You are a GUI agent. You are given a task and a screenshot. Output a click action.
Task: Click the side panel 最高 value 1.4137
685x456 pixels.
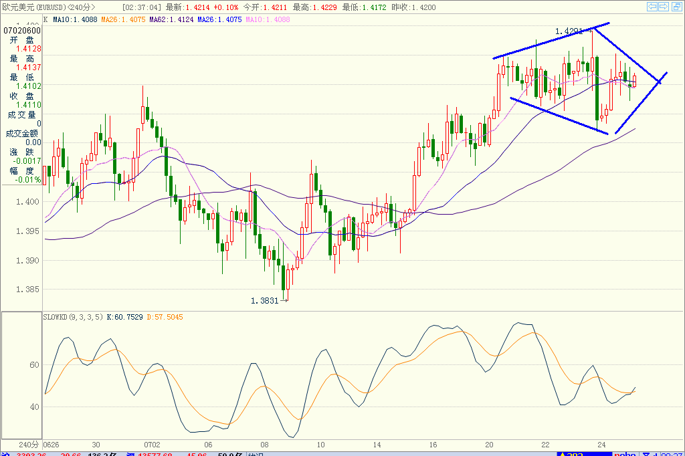29,68
